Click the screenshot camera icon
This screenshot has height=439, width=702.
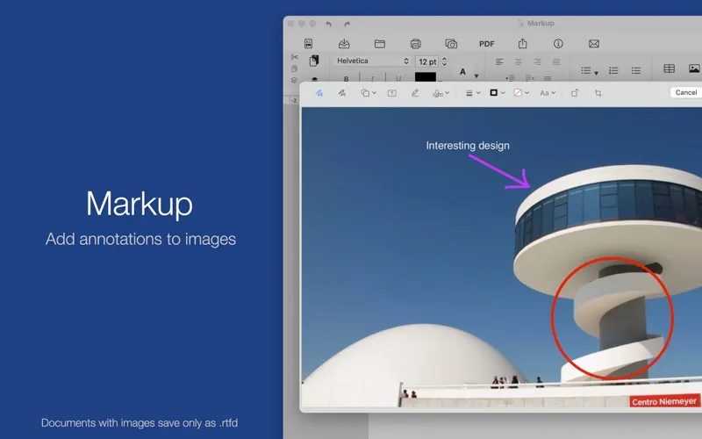(x=451, y=43)
